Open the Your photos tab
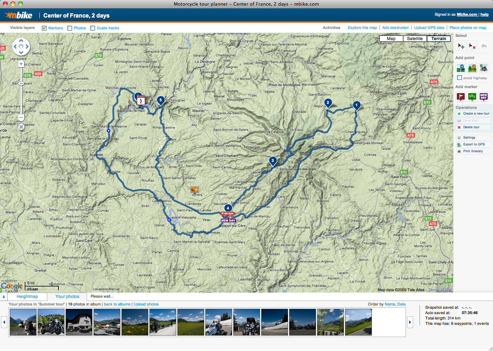 tap(67, 297)
